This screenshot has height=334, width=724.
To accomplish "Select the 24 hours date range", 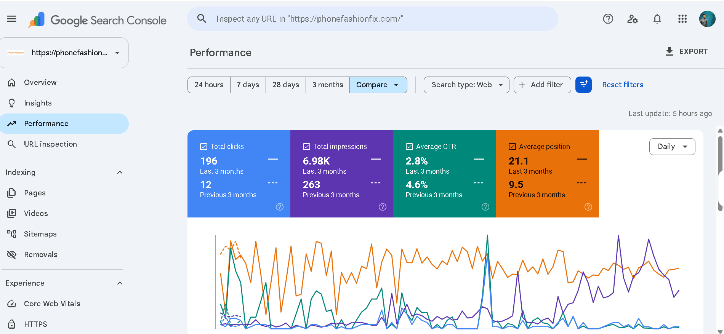I will (x=209, y=85).
